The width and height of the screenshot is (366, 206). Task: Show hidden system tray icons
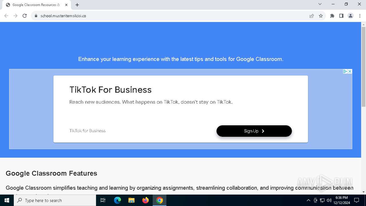click(x=308, y=200)
